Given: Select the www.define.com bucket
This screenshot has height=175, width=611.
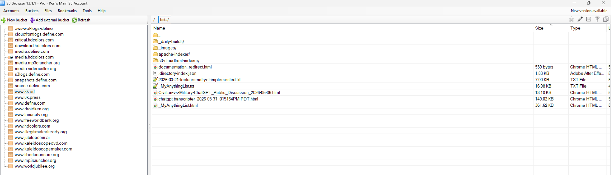Looking at the screenshot, I should tap(30, 103).
